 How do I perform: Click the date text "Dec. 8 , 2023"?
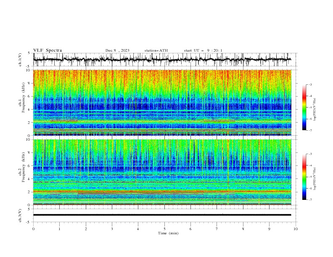(x=117, y=50)
